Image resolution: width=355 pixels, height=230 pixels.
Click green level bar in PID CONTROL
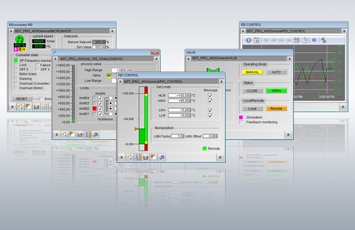click(x=142, y=136)
